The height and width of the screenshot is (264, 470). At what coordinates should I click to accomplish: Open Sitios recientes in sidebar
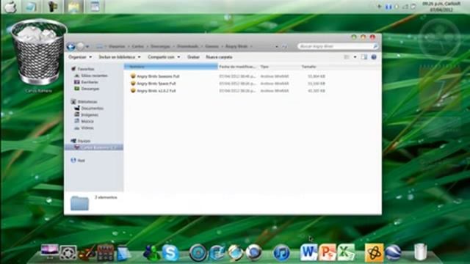pos(94,76)
